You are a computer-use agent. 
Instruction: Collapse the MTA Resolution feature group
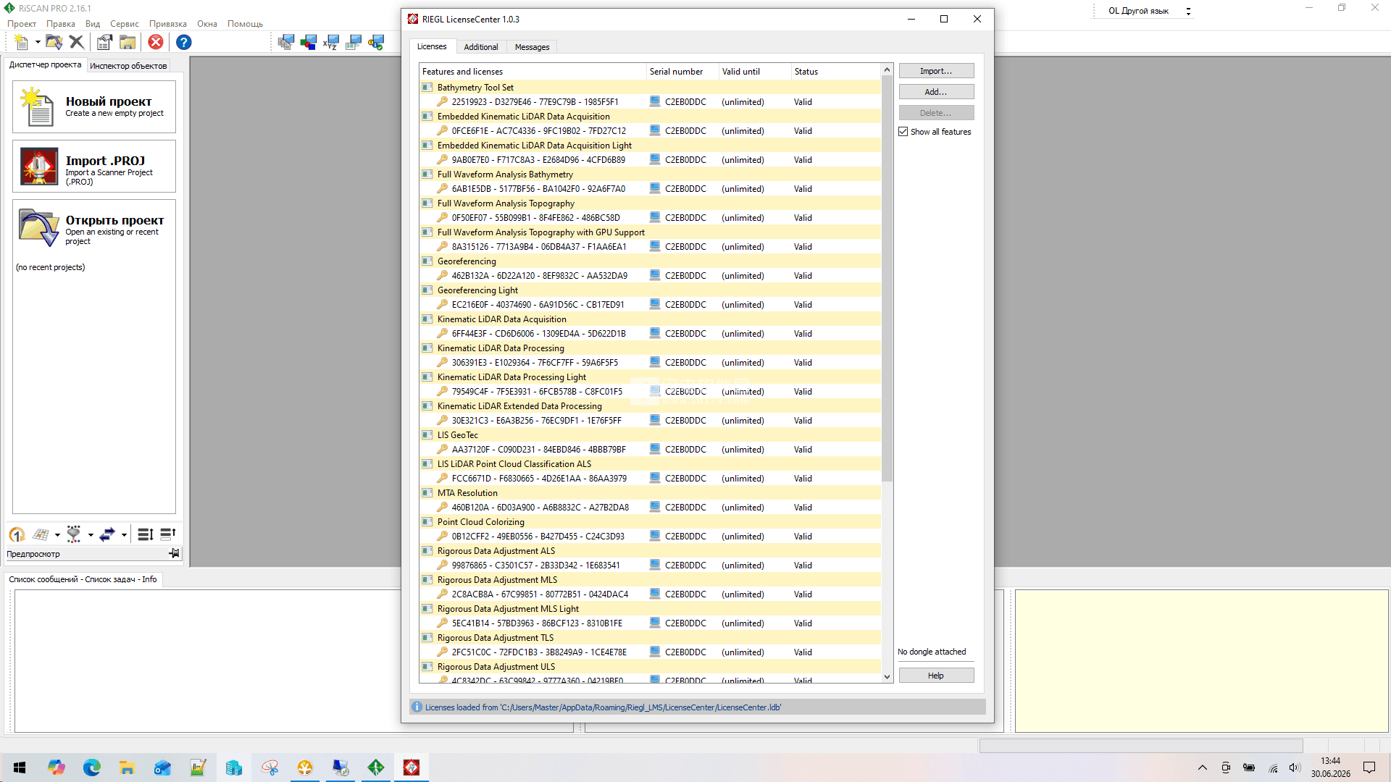click(x=427, y=493)
